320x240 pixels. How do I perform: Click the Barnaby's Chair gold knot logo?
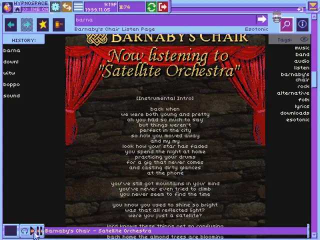[x=96, y=39]
